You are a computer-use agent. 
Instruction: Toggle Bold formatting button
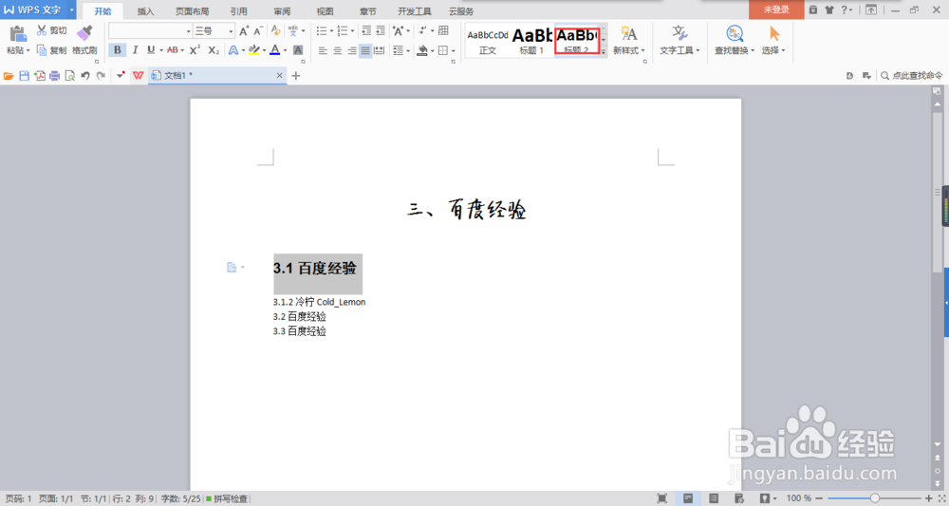(118, 50)
